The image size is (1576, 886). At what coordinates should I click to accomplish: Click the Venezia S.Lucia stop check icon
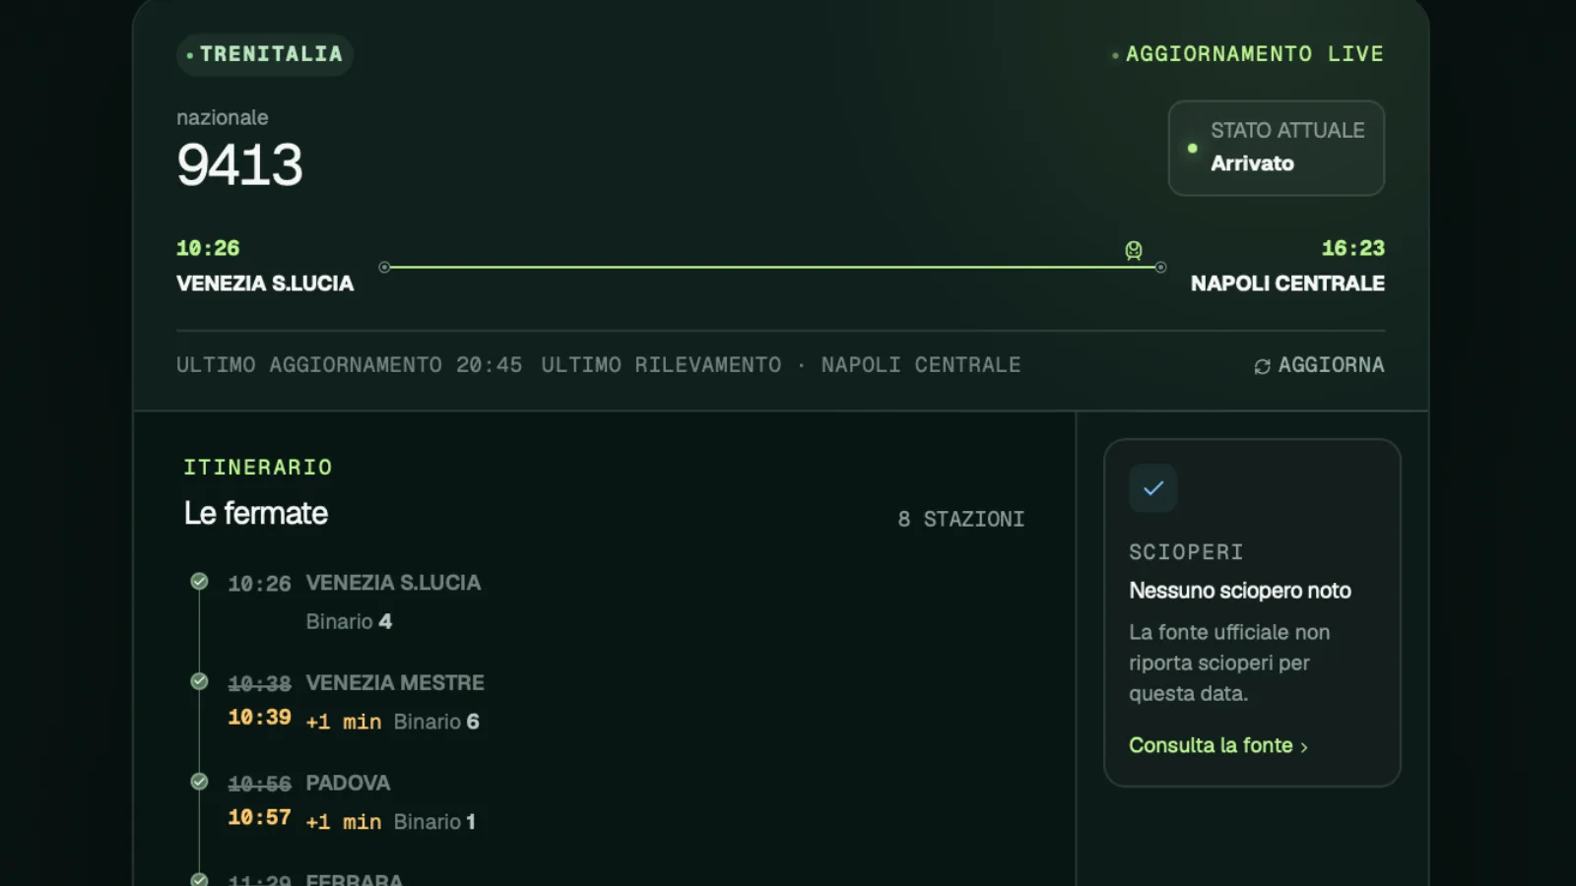click(199, 582)
